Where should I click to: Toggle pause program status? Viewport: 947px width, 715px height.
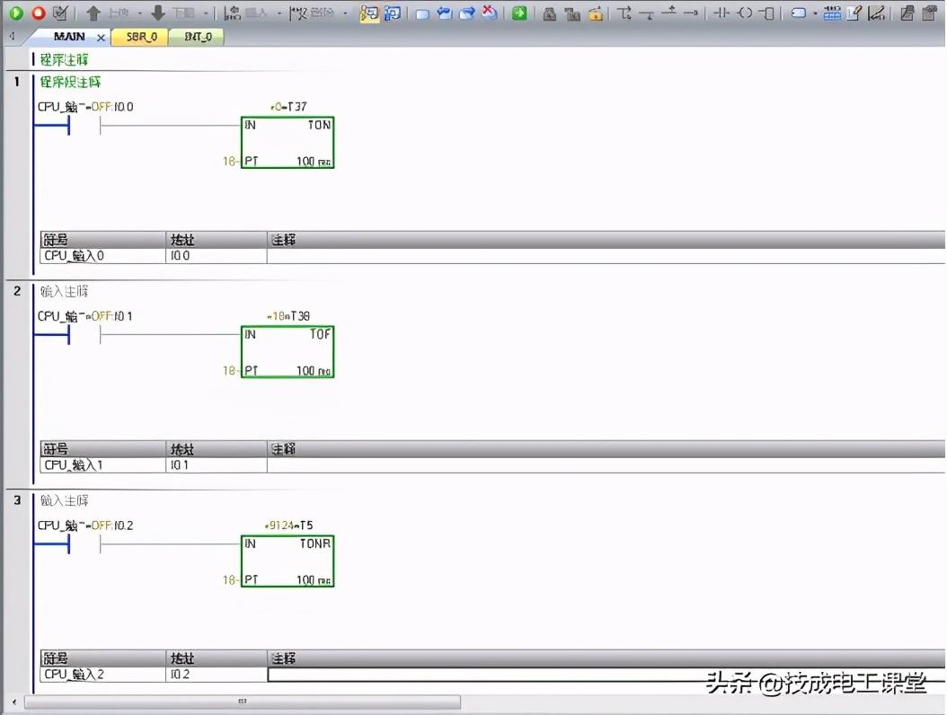(393, 13)
